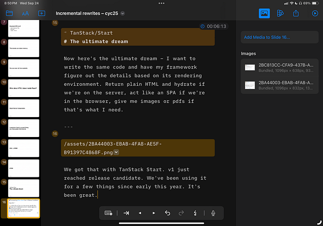Open the document browser folder icon
323x226 pixels.
[9, 13]
